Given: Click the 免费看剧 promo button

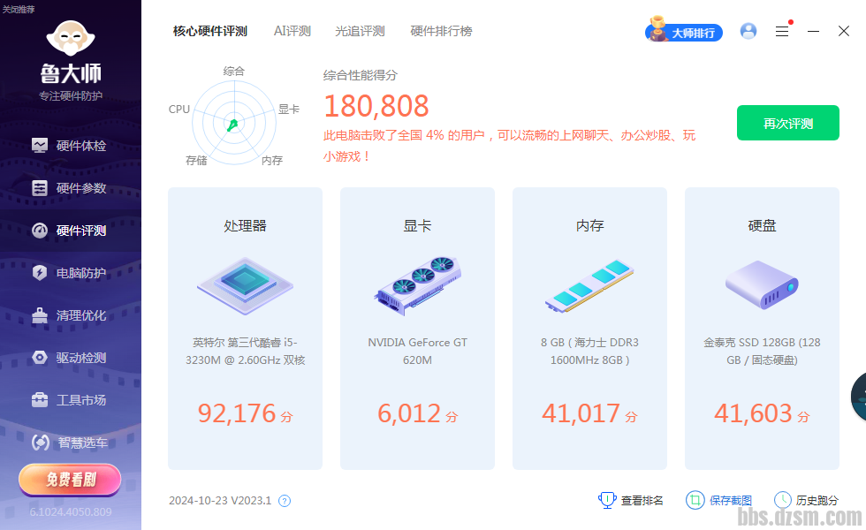Looking at the screenshot, I should coord(70,480).
